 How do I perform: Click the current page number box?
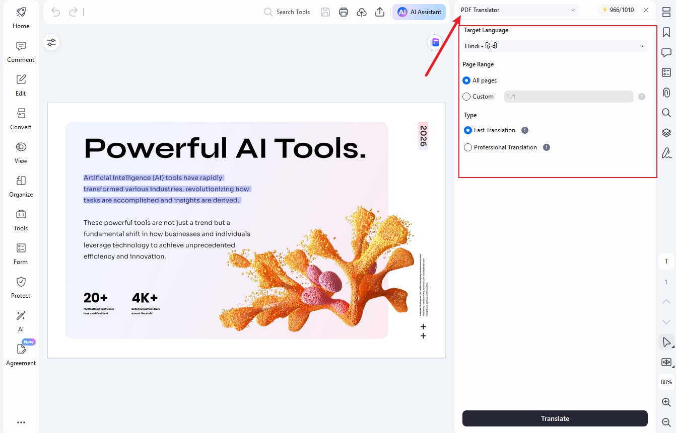pyautogui.click(x=666, y=262)
